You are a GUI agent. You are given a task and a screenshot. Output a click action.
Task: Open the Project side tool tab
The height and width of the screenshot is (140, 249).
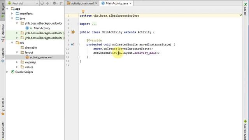3,10
